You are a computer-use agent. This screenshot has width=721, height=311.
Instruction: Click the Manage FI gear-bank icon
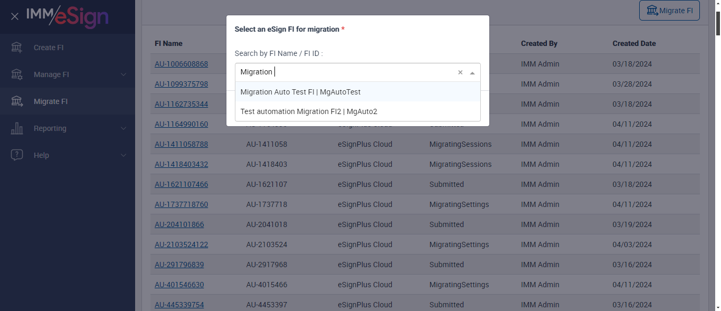coord(17,74)
